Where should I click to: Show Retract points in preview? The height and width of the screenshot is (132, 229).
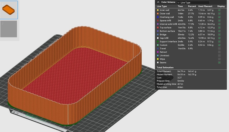coord(219,52)
